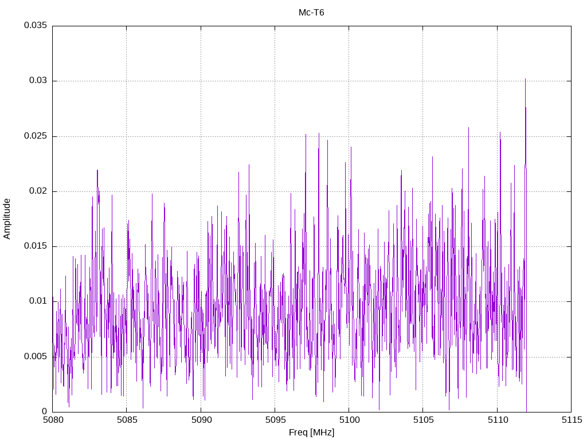Screen dimensions: 587x440
Task: Select the 5085 x-axis tick label
Action: [x=126, y=420]
